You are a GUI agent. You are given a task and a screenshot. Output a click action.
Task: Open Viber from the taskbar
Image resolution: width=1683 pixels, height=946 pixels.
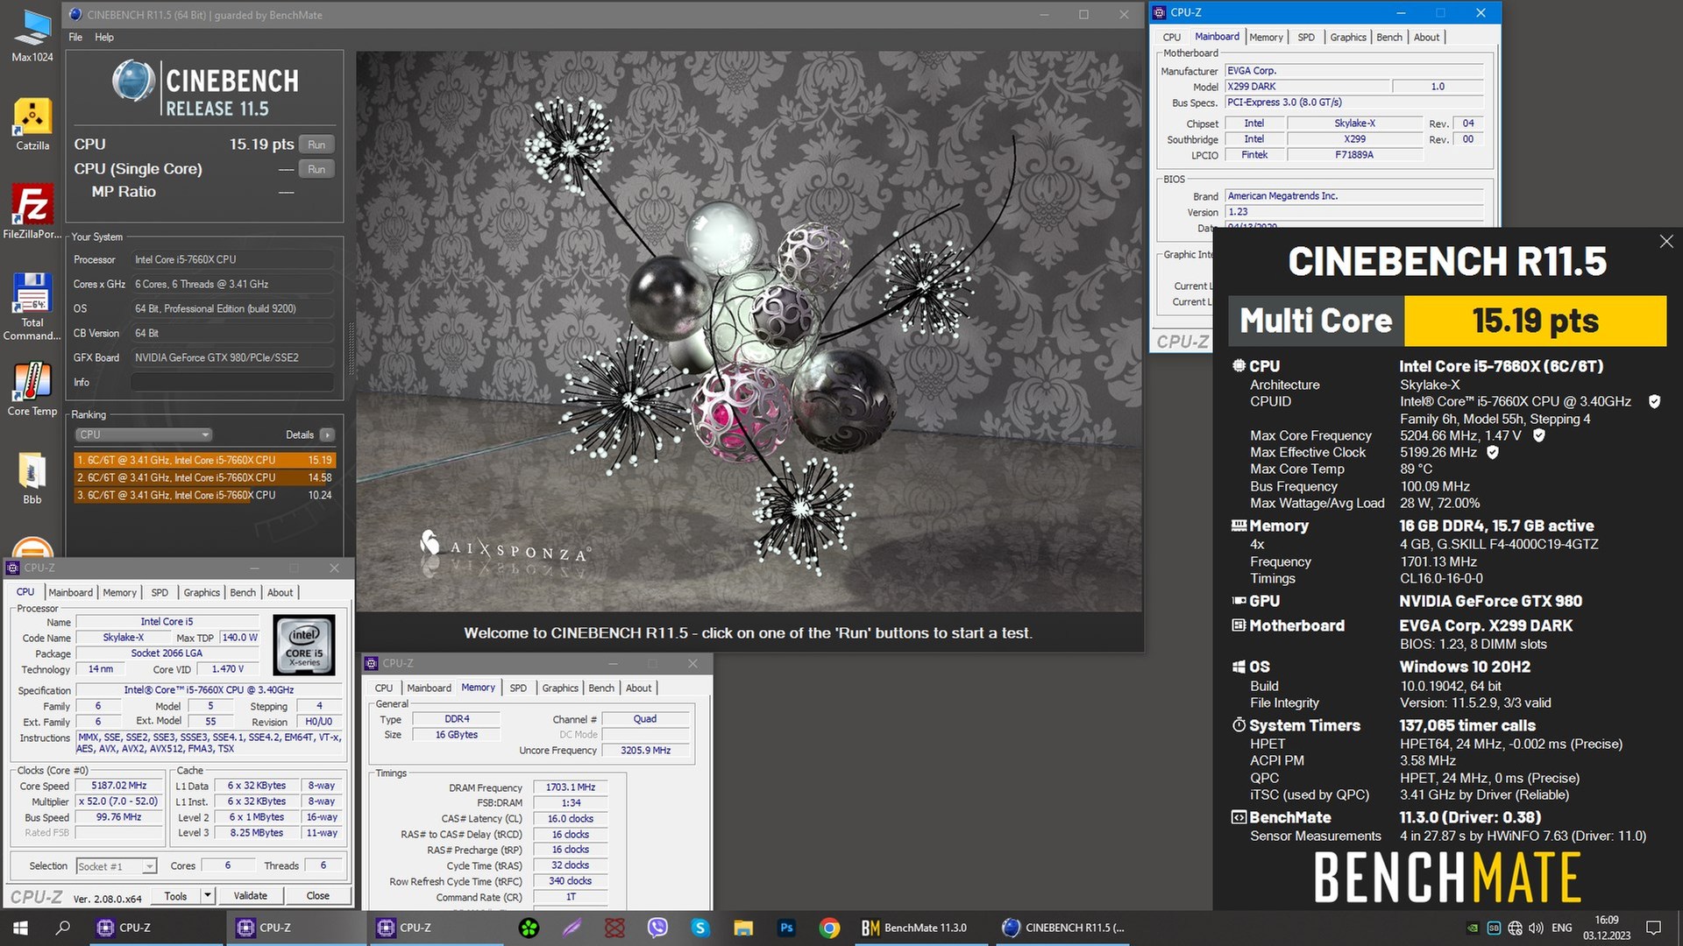click(657, 928)
